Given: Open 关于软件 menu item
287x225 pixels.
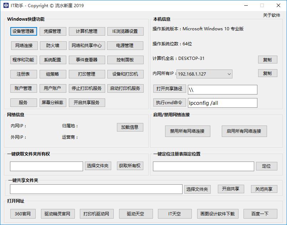Looking at the screenshot, I should pyautogui.click(x=271, y=15).
